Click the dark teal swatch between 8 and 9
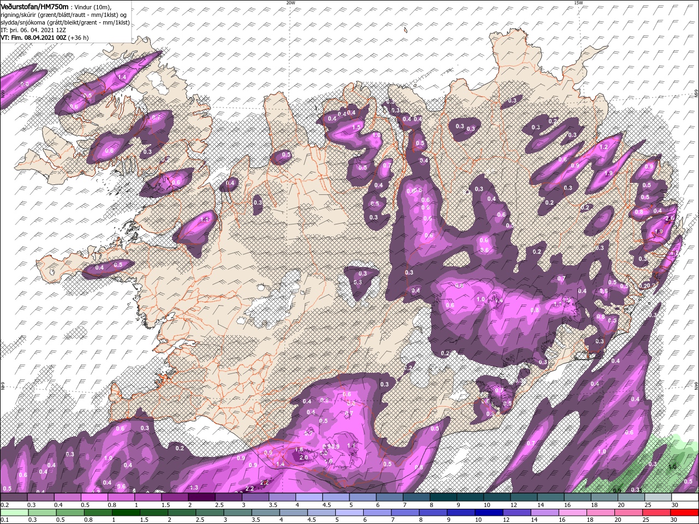 point(443,497)
